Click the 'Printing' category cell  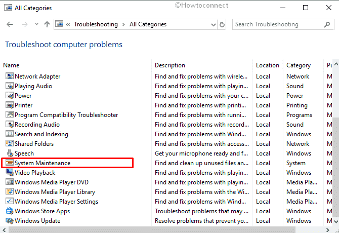click(297, 105)
